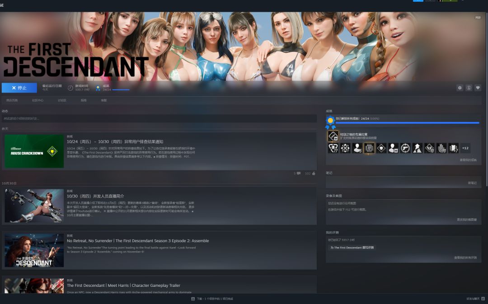Open 好友与聊天 friends and chat
Image resolution: width=488 pixels, height=304 pixels.
coord(473,299)
